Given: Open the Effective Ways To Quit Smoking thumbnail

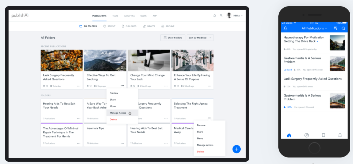Looking at the screenshot, I should (105, 61).
